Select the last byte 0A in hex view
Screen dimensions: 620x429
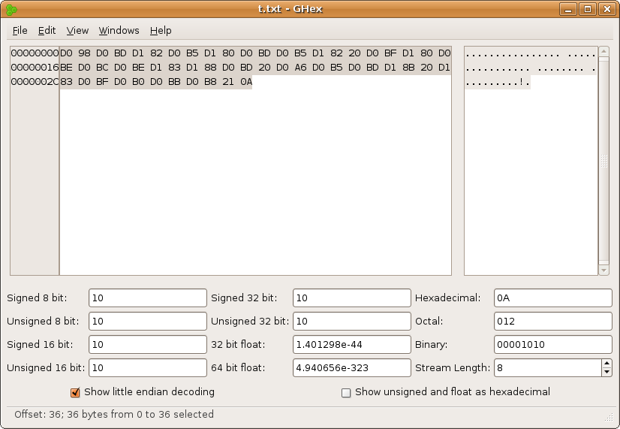[246, 83]
